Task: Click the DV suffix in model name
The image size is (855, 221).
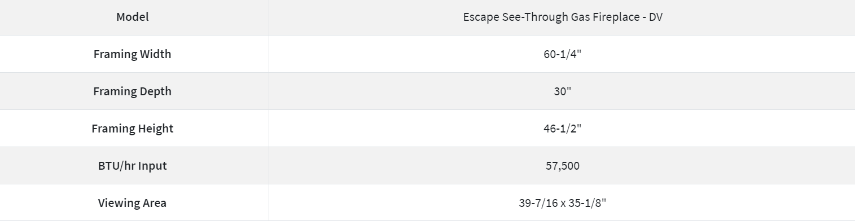Action: (x=656, y=17)
